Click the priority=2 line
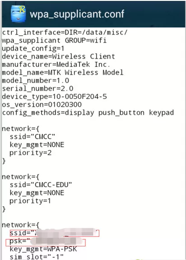 [x=30, y=153]
